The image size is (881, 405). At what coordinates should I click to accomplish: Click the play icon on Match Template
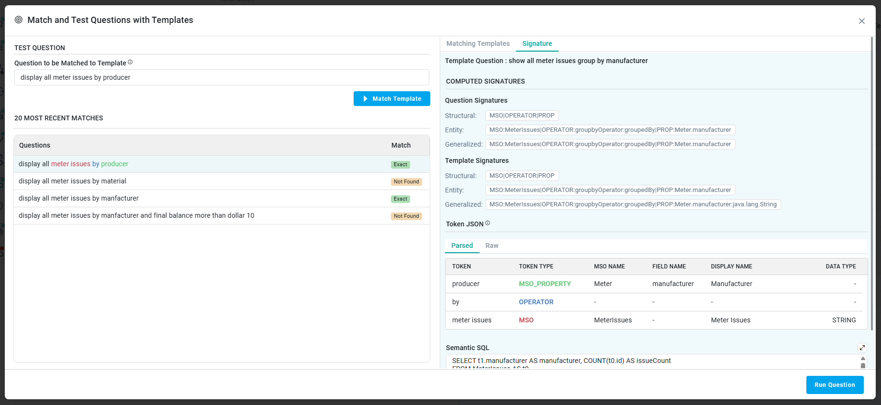(365, 99)
